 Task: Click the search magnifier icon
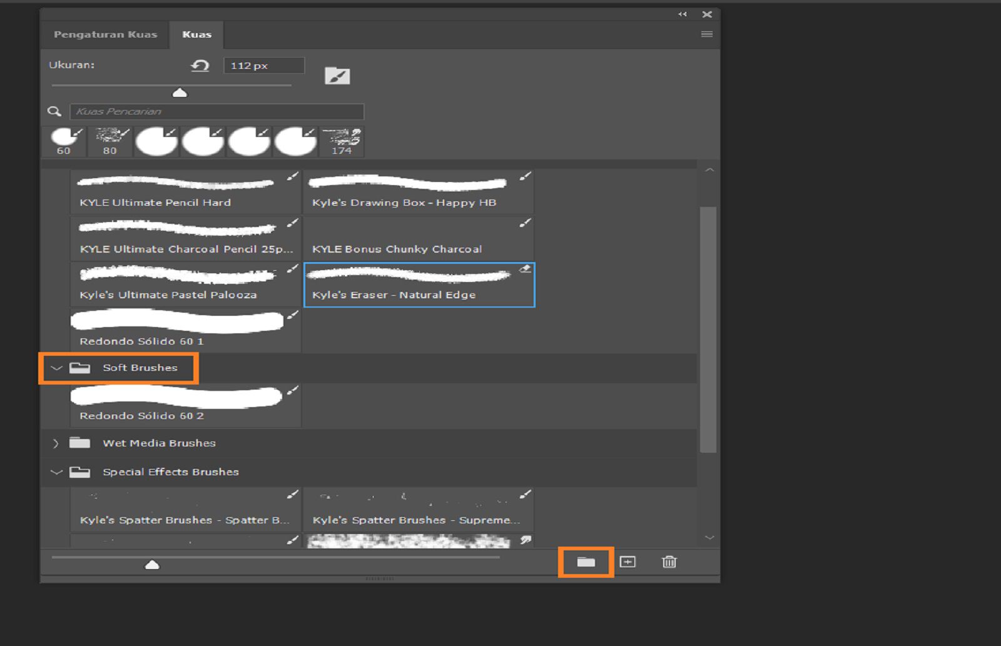pyautogui.click(x=54, y=111)
